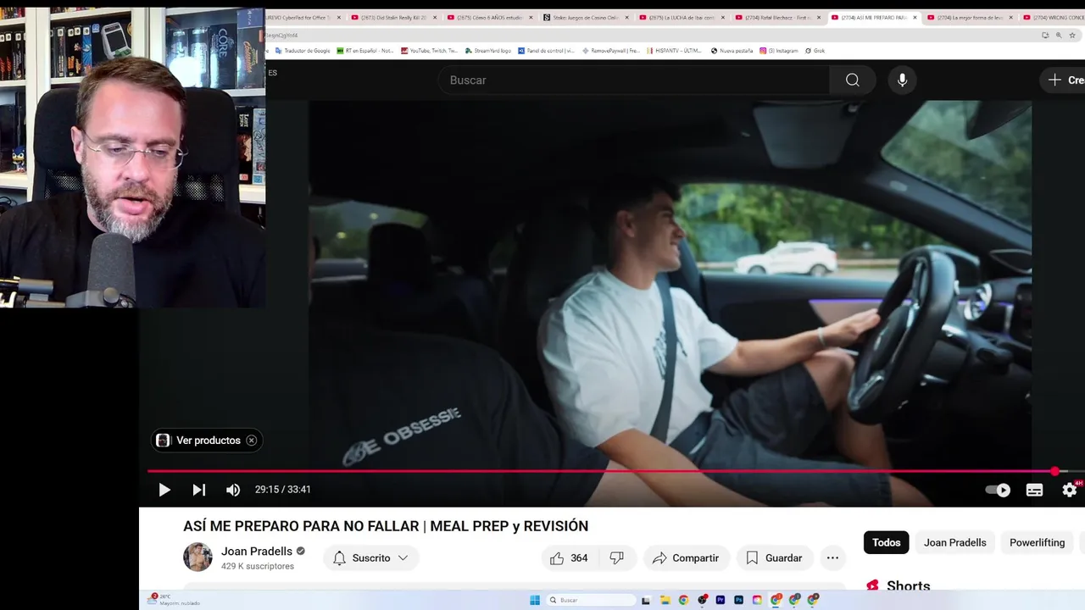Select the Todos filter chip

coord(886,542)
